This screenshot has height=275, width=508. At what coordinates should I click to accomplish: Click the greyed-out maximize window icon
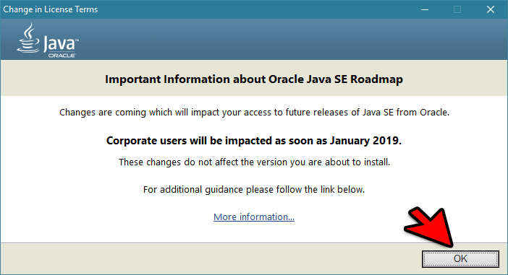[x=457, y=9]
